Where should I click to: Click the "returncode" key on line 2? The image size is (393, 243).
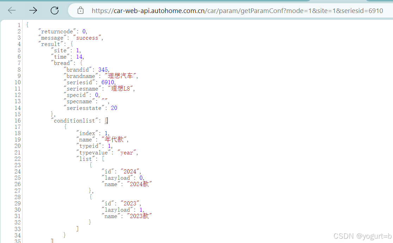[x=57, y=32]
